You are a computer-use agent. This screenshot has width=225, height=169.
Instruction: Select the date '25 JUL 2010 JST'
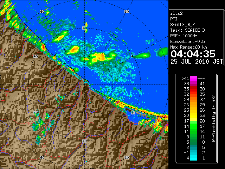(197, 62)
